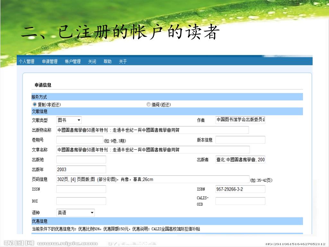
Task: Click the 关于 menu item
Action: tap(123, 61)
